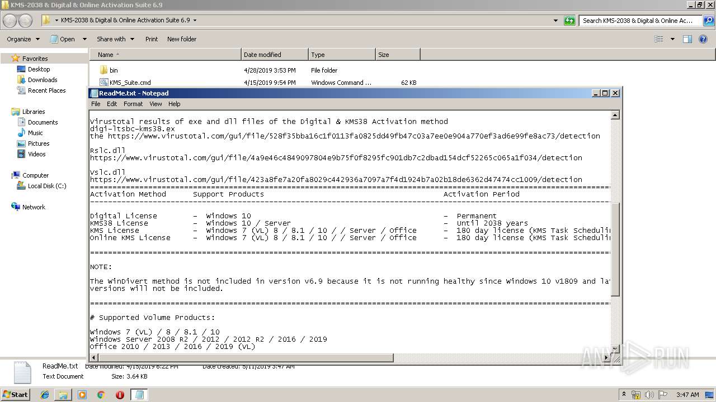
Task: Sort files by Date modified column
Action: tap(275, 55)
